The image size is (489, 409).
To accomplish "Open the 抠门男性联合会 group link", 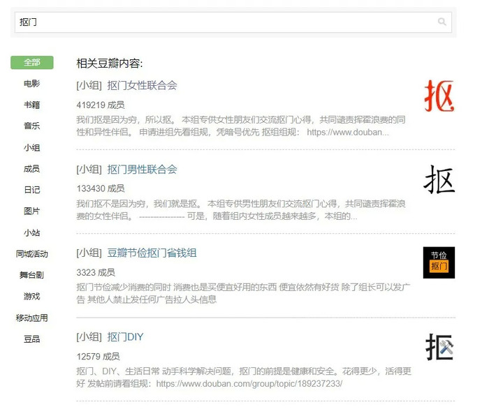I will (x=143, y=170).
